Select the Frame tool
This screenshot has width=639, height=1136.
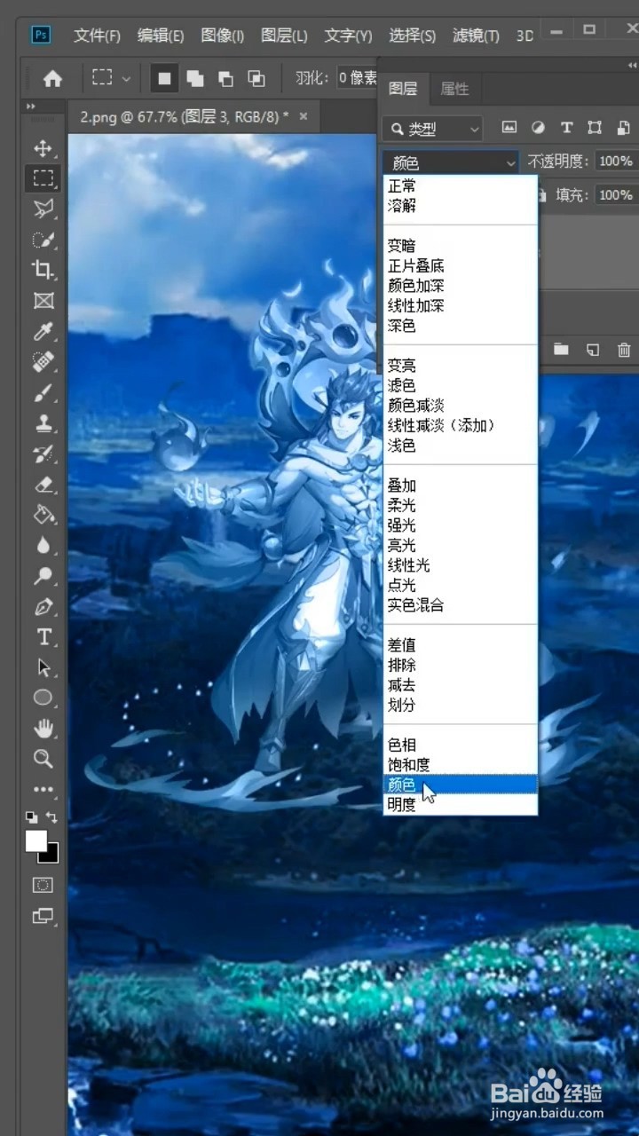[x=43, y=301]
